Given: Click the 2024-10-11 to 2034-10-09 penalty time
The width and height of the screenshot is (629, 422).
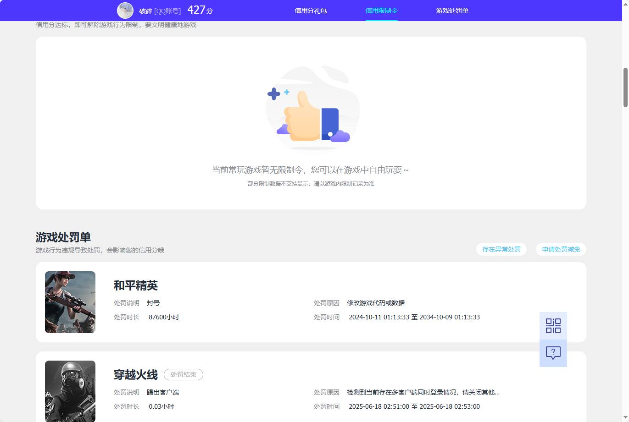Looking at the screenshot, I should pos(414,317).
